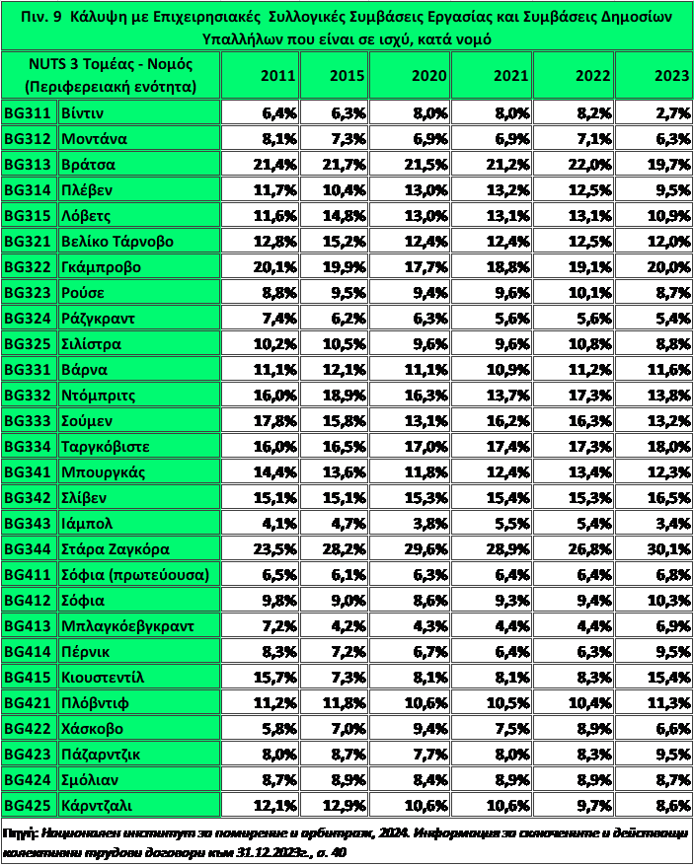Select the BG425 code cell
This screenshot has width=695, height=866.
click(30, 805)
